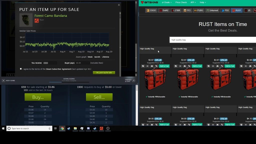
Task: Open the Windows Start menu
Action: point(3,128)
